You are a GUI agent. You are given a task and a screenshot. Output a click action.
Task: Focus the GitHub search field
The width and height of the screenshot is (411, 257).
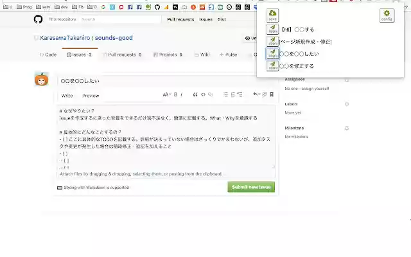point(121,19)
